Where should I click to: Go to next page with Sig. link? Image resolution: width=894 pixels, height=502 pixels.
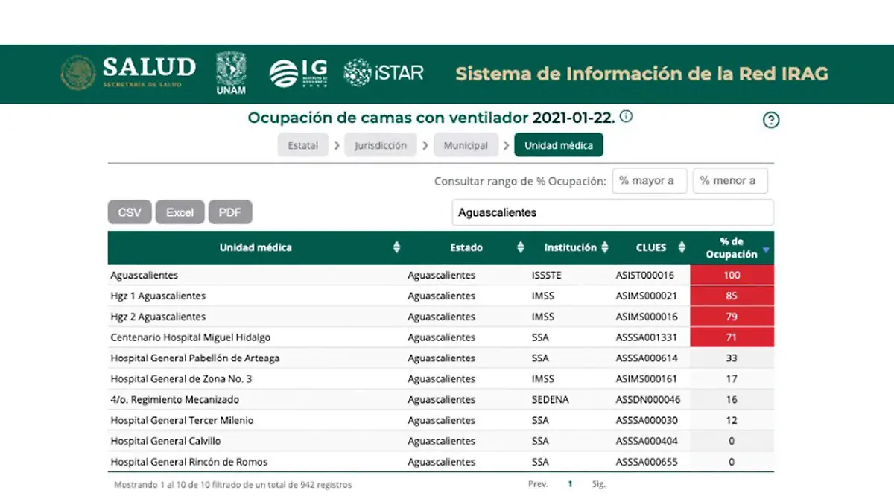(x=599, y=484)
